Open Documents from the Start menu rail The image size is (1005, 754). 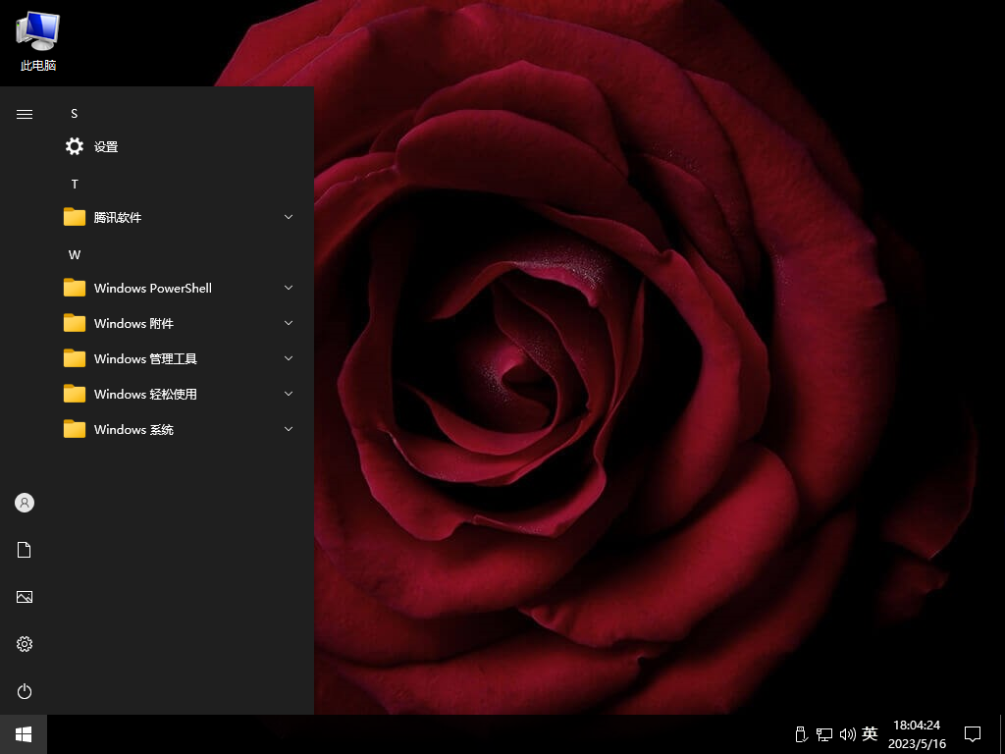tap(25, 550)
